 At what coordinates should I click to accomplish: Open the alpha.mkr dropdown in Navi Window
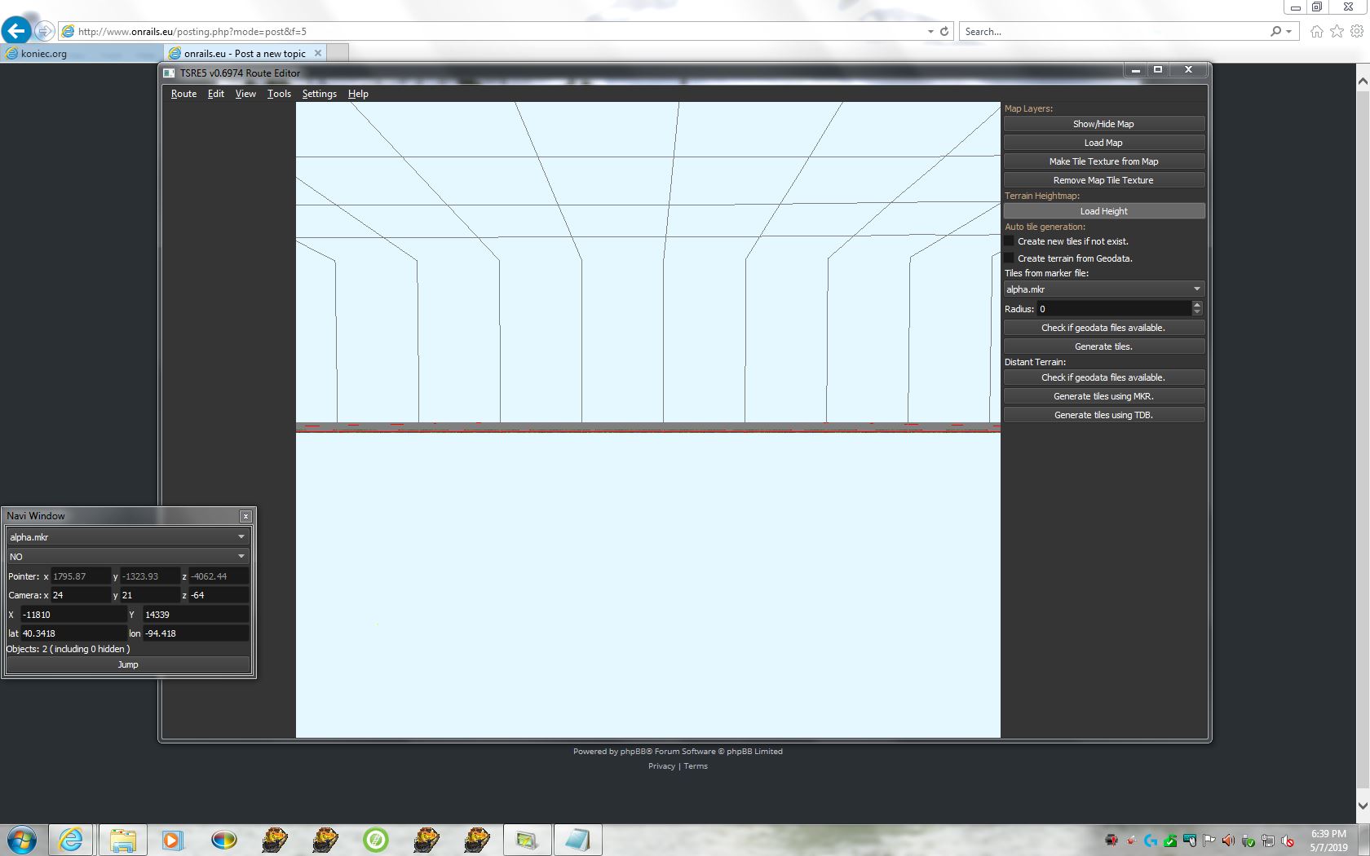click(127, 537)
